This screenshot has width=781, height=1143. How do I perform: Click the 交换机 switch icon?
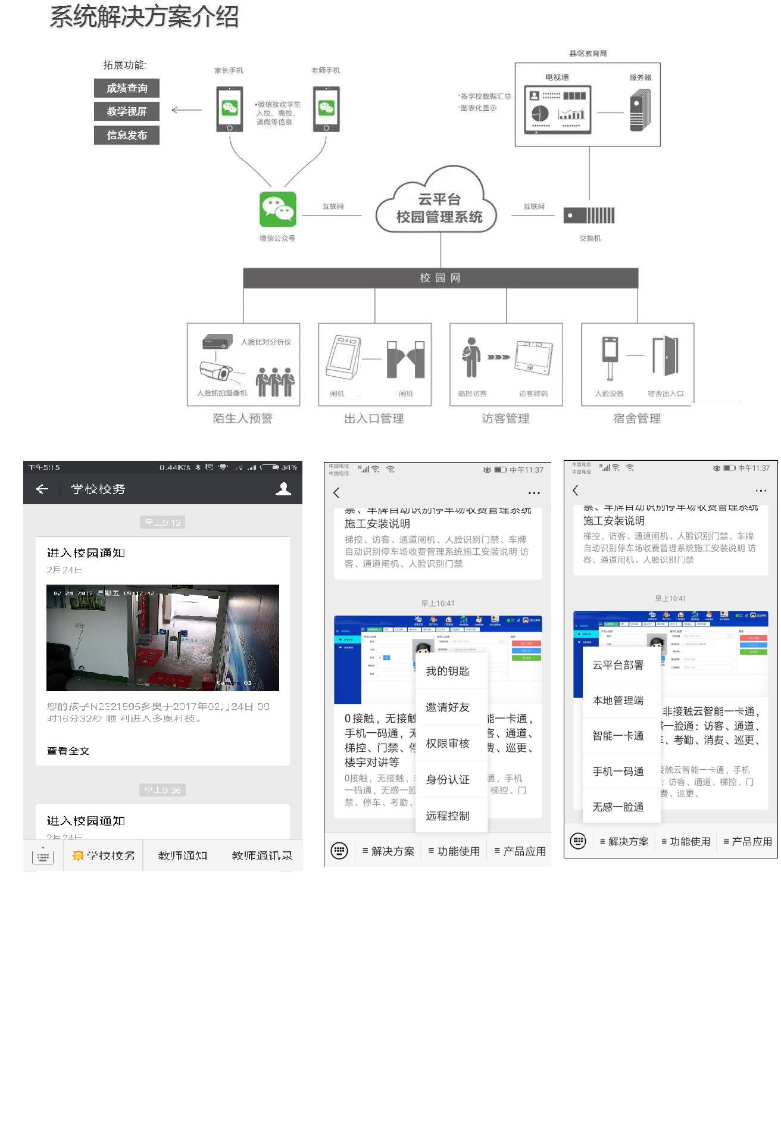pyautogui.click(x=589, y=216)
